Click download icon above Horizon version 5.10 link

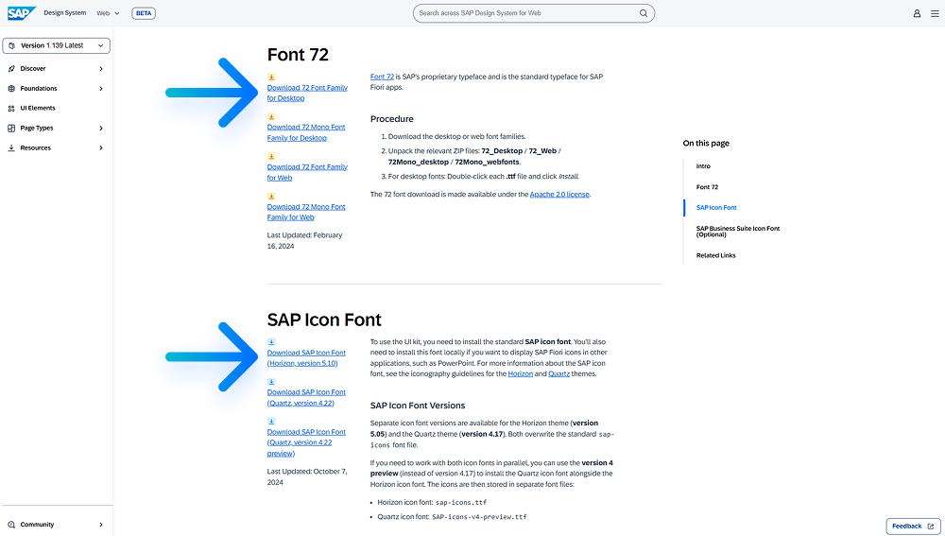(271, 342)
